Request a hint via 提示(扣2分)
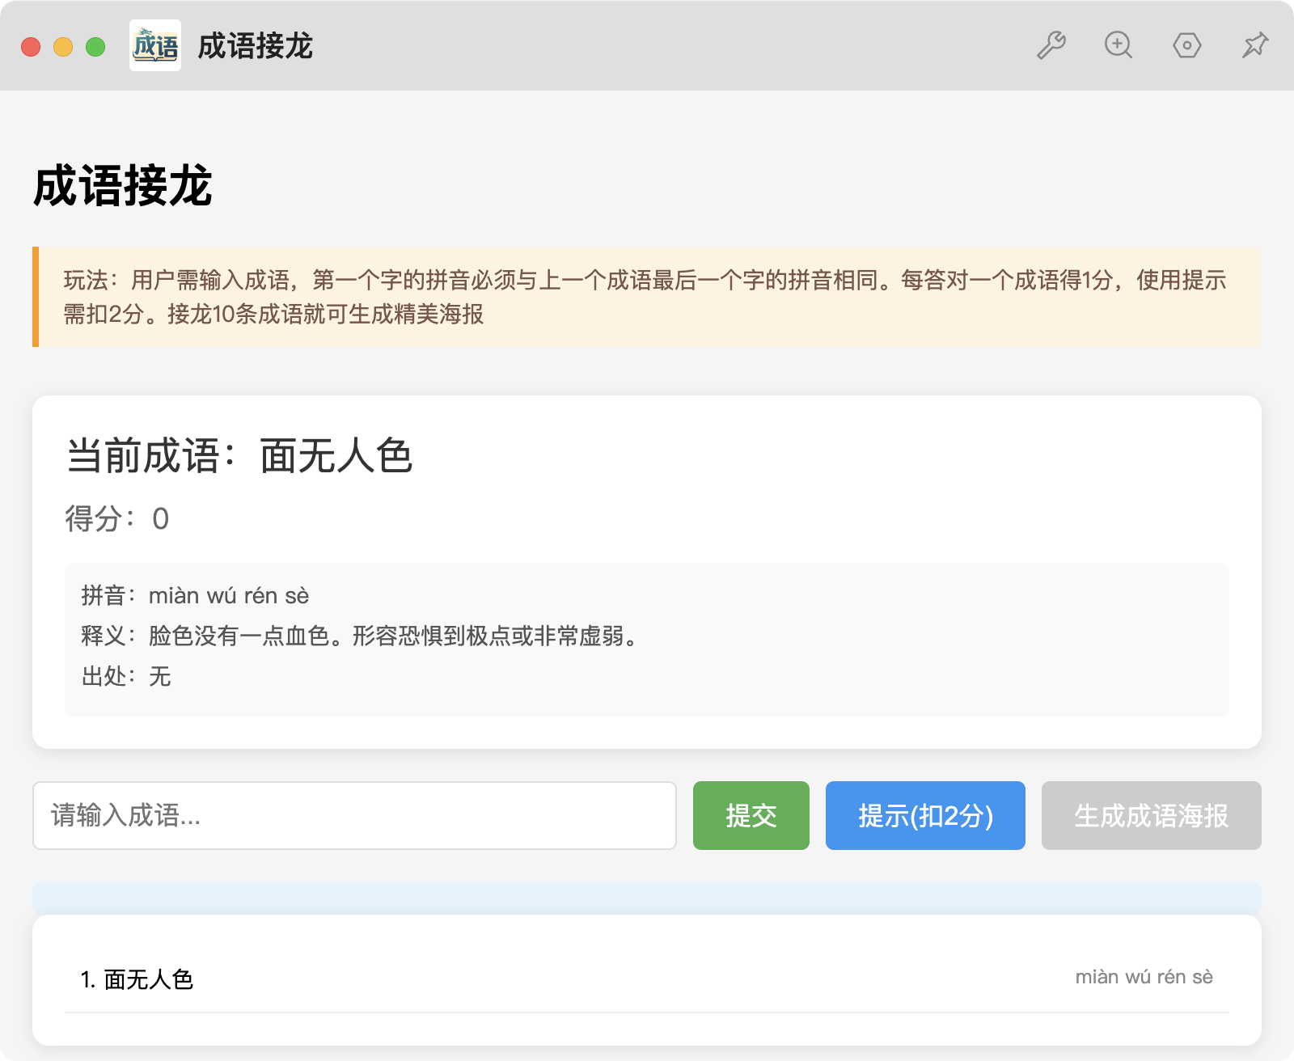 pyautogui.click(x=924, y=815)
